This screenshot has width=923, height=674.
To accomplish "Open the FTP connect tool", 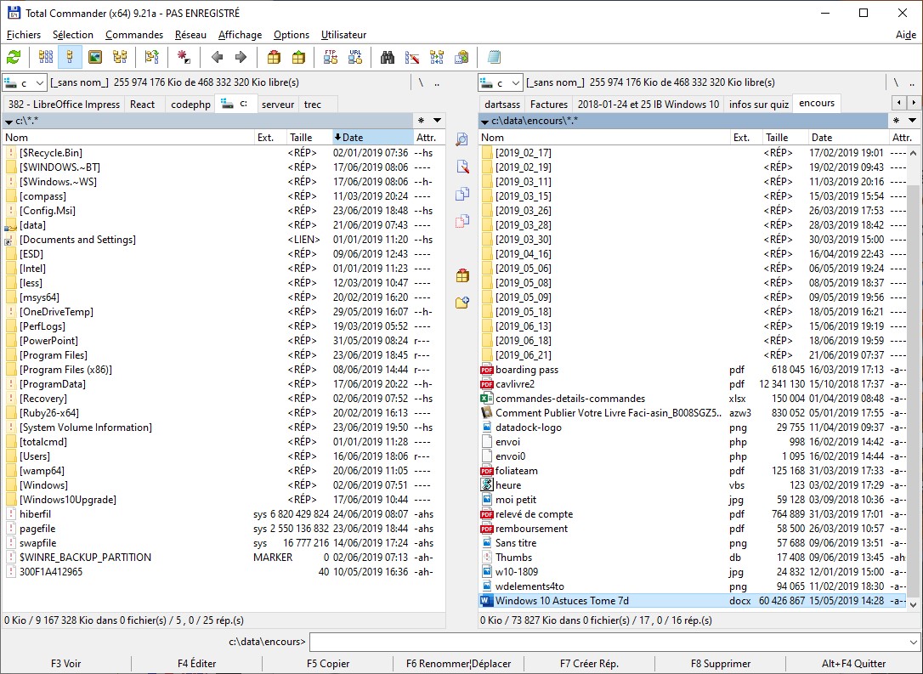I will pos(331,57).
